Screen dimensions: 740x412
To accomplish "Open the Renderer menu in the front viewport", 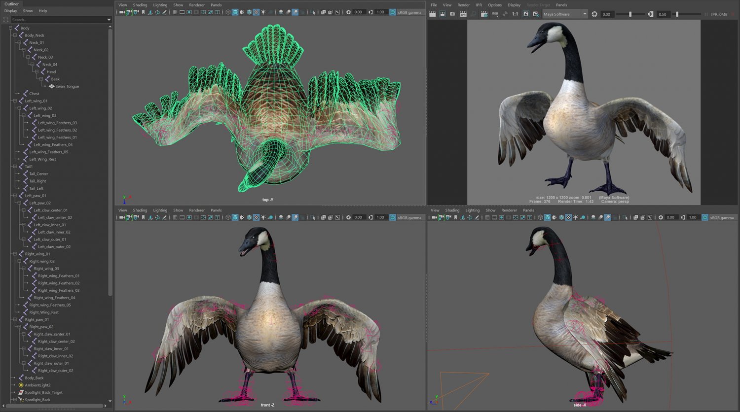I will (x=197, y=210).
